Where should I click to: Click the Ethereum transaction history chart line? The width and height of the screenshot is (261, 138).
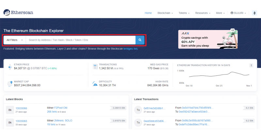pos(219,75)
